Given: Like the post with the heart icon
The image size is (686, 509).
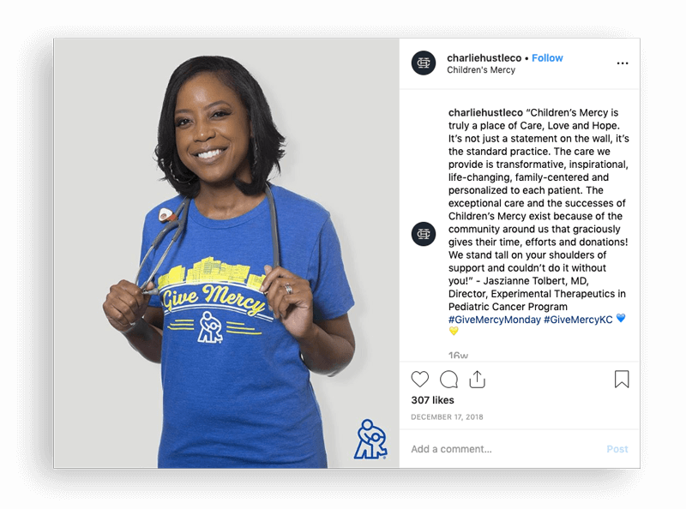Looking at the screenshot, I should (x=420, y=379).
